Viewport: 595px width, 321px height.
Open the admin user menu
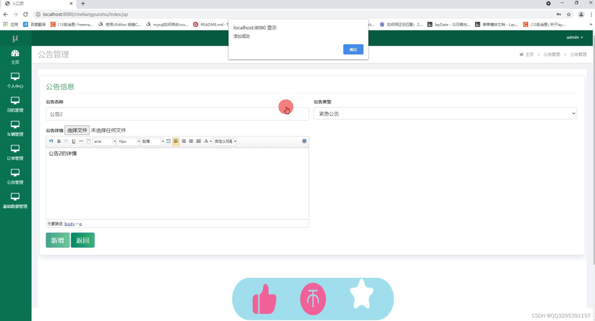tap(574, 37)
